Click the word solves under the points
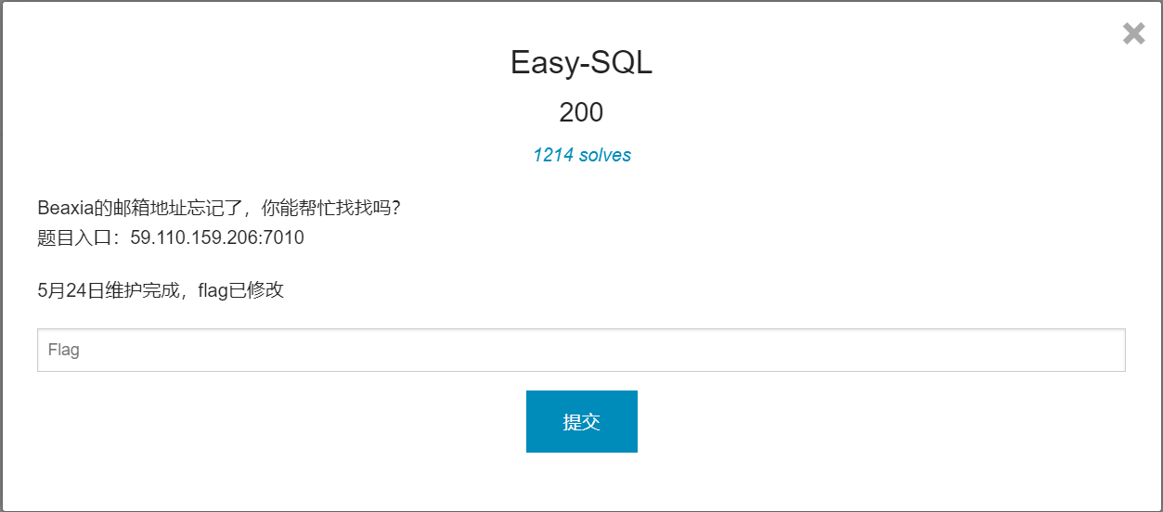 (605, 155)
